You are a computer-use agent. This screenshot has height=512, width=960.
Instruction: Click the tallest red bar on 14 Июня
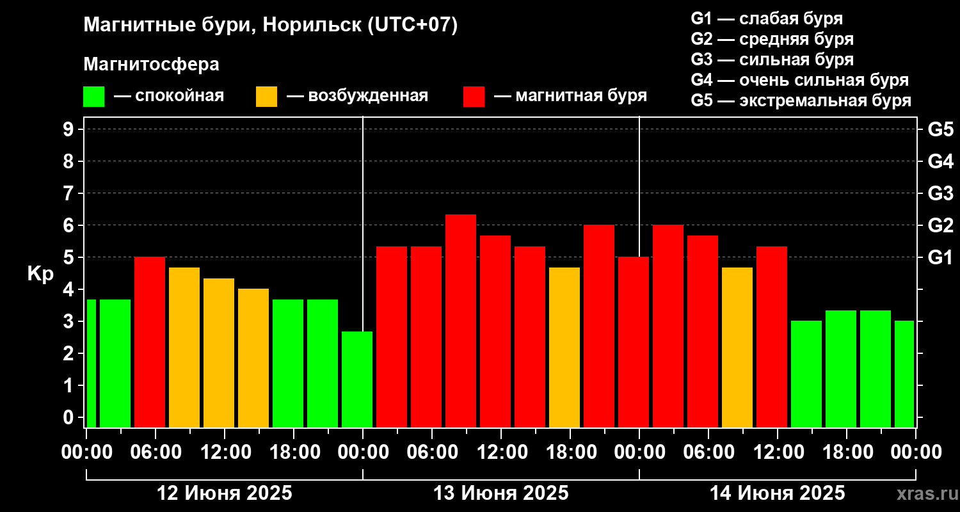(x=668, y=326)
